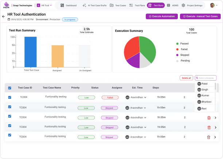Screen dimensions: 223x159
Task: Click the Bharkavi avatar in the assignee list
Action: pyautogui.click(x=199, y=102)
